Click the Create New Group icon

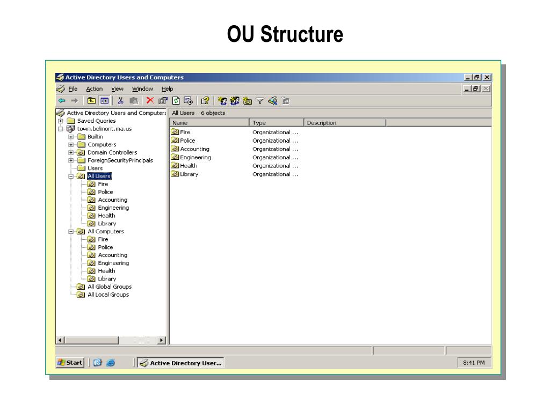pyautogui.click(x=235, y=101)
